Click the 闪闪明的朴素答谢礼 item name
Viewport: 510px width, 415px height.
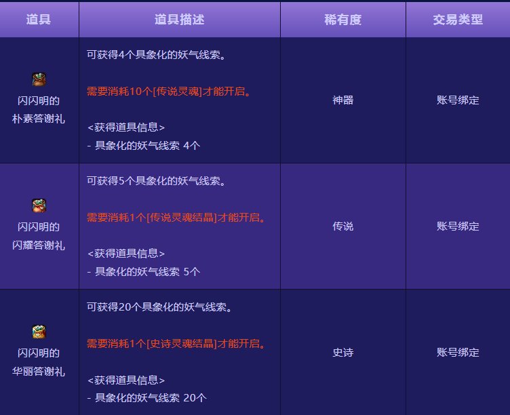[x=39, y=110]
